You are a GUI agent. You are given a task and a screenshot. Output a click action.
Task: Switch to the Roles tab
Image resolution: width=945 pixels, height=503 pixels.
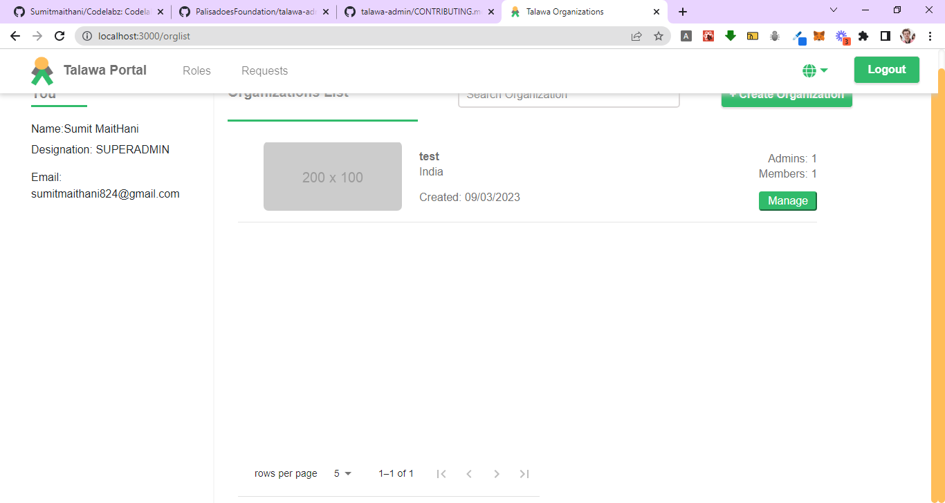(x=196, y=70)
